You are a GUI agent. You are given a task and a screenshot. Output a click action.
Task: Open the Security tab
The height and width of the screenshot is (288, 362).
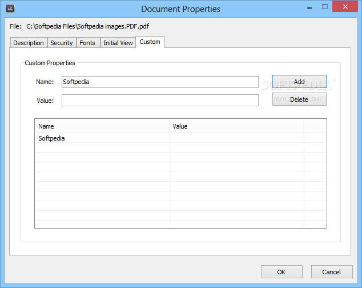coord(62,43)
